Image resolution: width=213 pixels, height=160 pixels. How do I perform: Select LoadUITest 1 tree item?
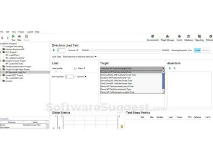[14, 55]
